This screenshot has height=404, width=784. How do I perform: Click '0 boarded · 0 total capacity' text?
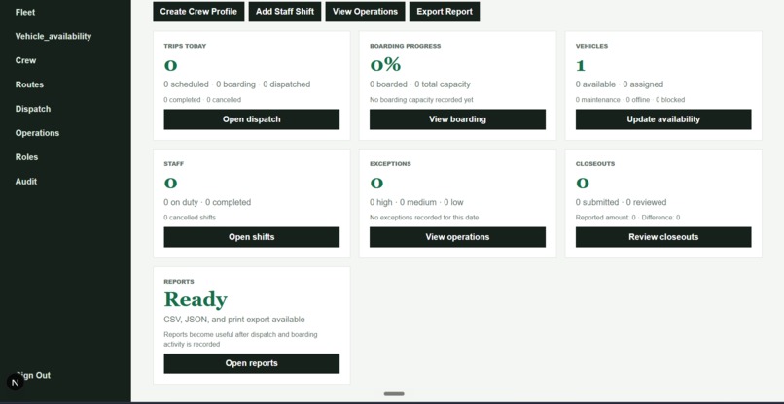[420, 84]
